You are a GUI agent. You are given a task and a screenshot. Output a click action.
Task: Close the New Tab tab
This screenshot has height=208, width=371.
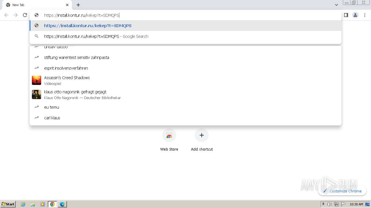pos(67,5)
